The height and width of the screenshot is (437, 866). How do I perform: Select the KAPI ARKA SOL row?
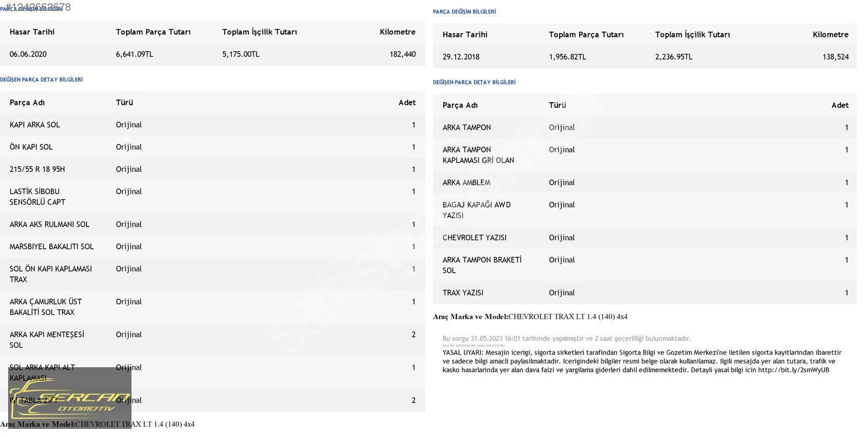point(212,124)
